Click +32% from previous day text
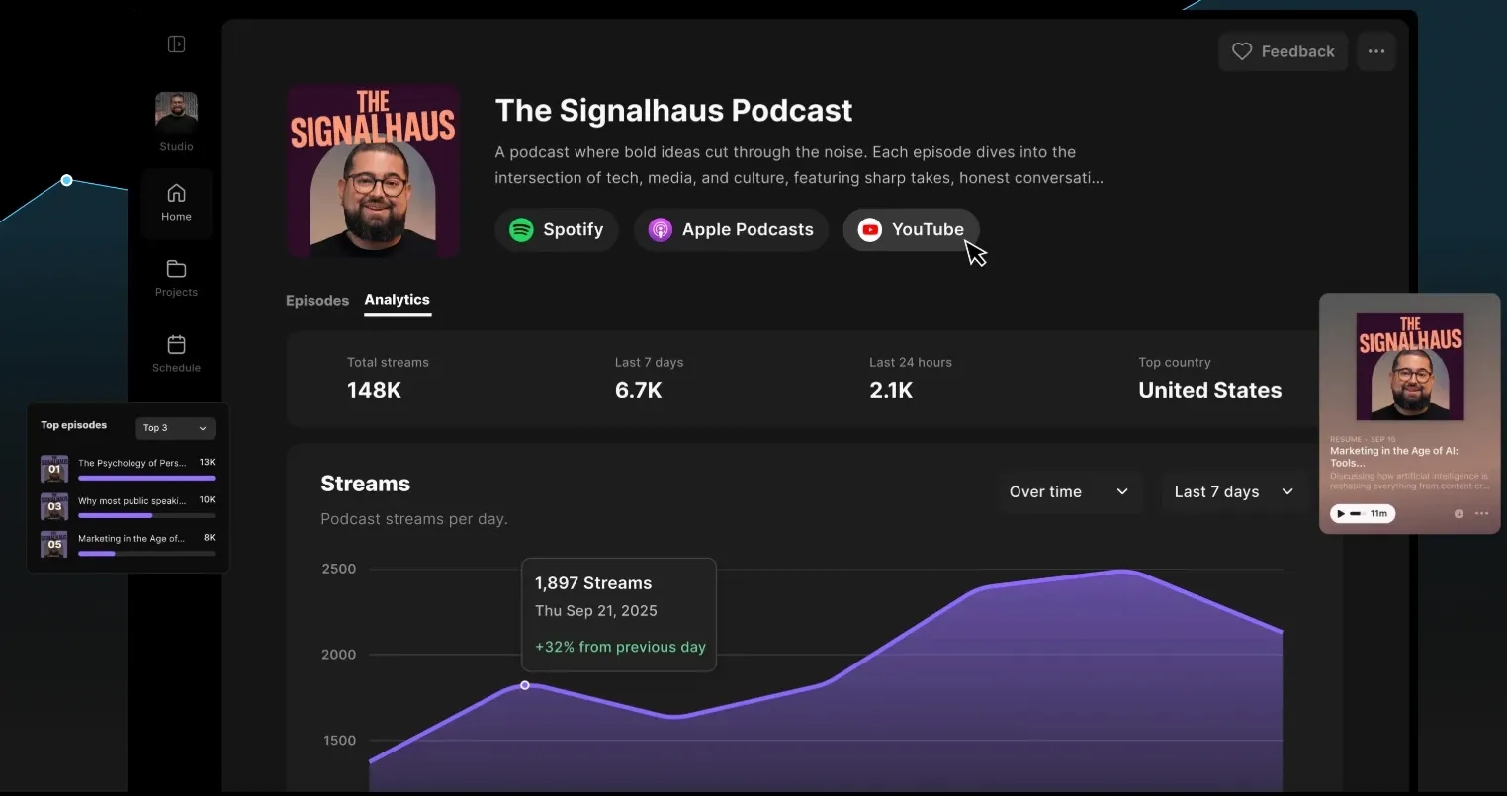 (620, 647)
